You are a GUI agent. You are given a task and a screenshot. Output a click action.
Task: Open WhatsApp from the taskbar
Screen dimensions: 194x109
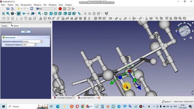coord(113,106)
